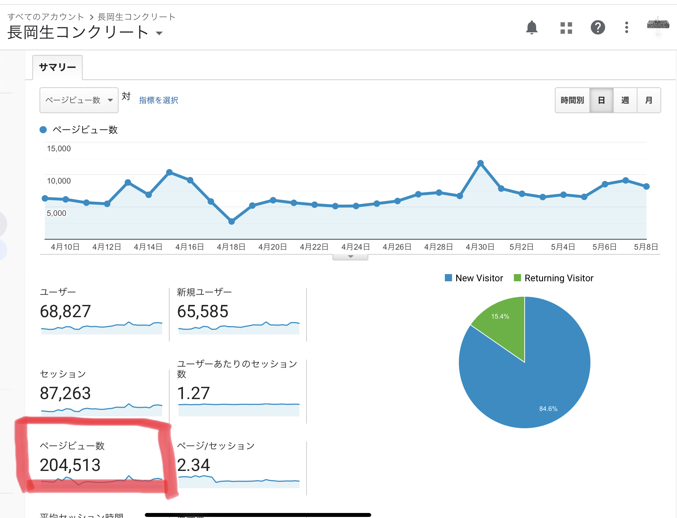This screenshot has width=677, height=518.
Task: Open the notifications bell
Action: click(531, 28)
